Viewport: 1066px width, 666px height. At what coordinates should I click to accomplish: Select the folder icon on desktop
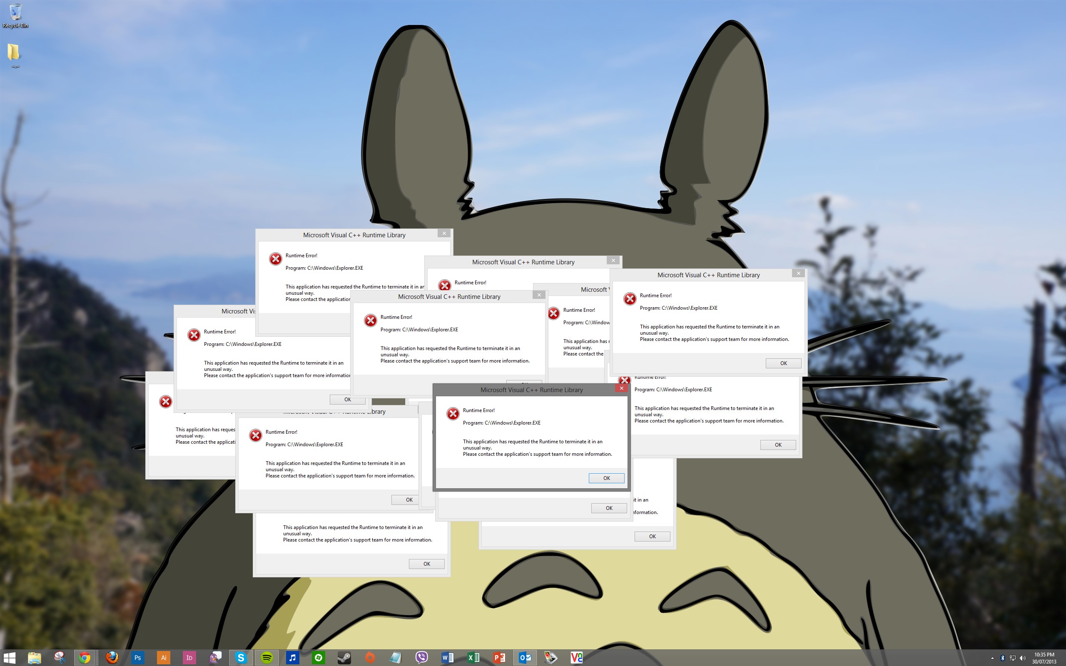coord(14,55)
